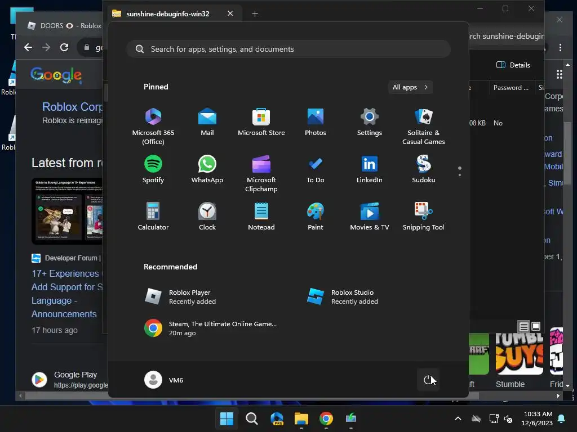Screen dimensions: 577x432
Task: Launch Movies & TV
Action: tap(370, 217)
